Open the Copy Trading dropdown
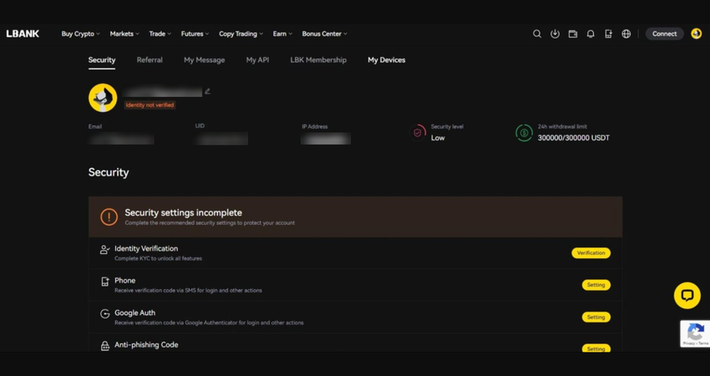The height and width of the screenshot is (376, 710). tap(241, 34)
